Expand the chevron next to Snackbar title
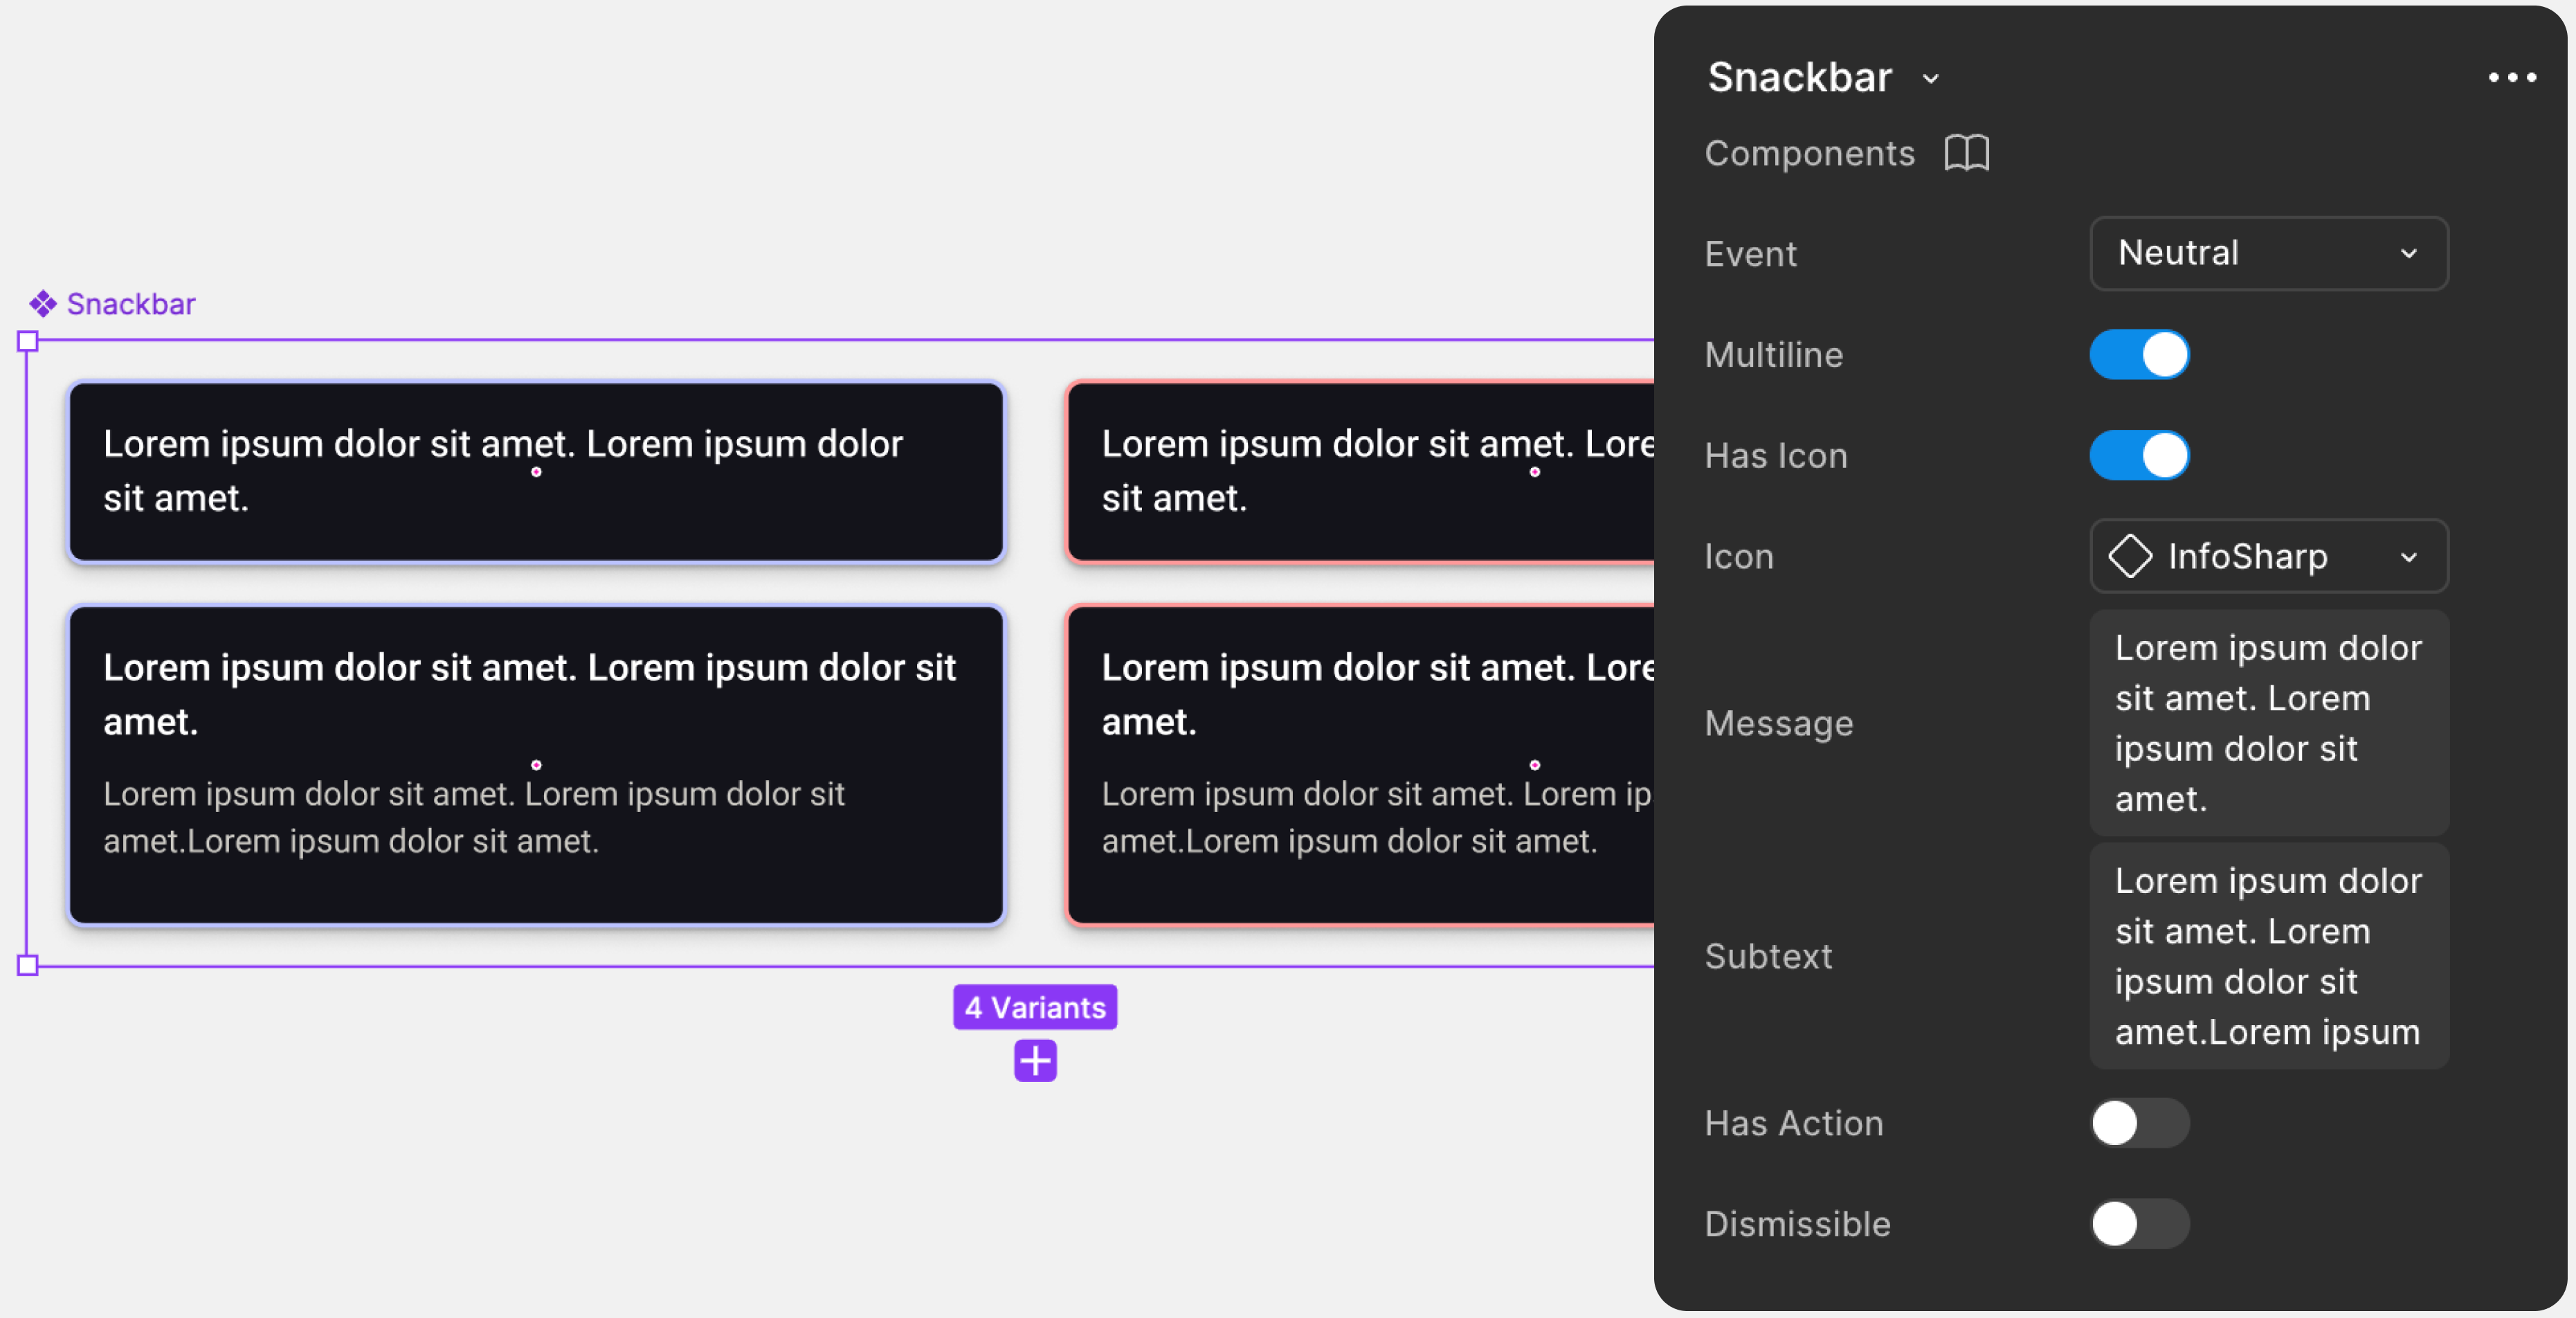2576x1318 pixels. (x=1931, y=78)
